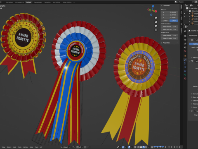Open the Face menu in viewport header
Image resolution: width=198 pixels, height=149 pixels.
(x=36, y=147)
